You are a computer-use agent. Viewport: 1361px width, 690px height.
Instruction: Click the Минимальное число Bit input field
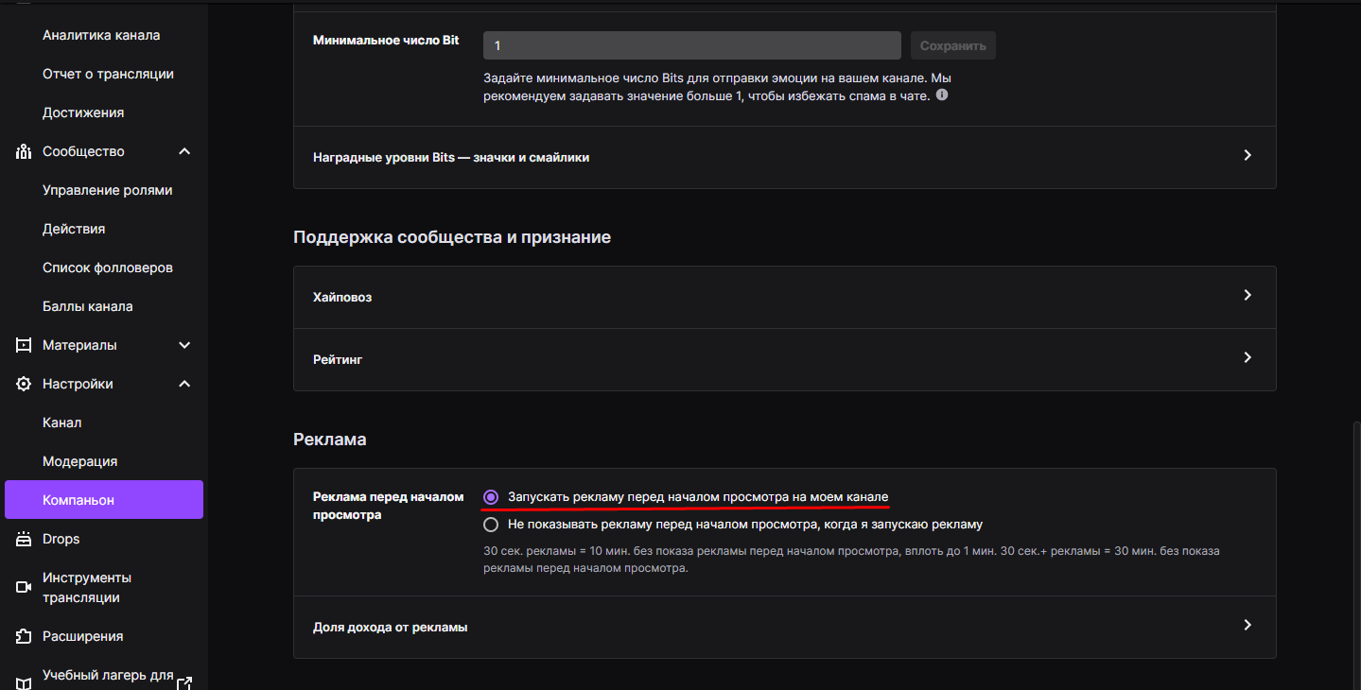click(x=691, y=45)
